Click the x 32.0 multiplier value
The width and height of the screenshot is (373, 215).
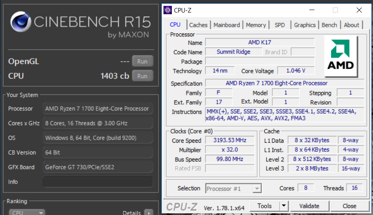click(230, 150)
